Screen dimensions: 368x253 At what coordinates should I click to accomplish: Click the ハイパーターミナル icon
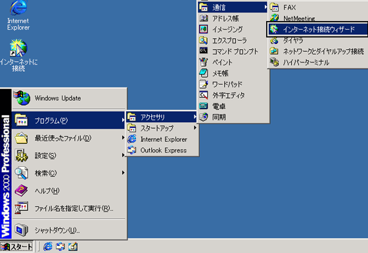(x=274, y=62)
